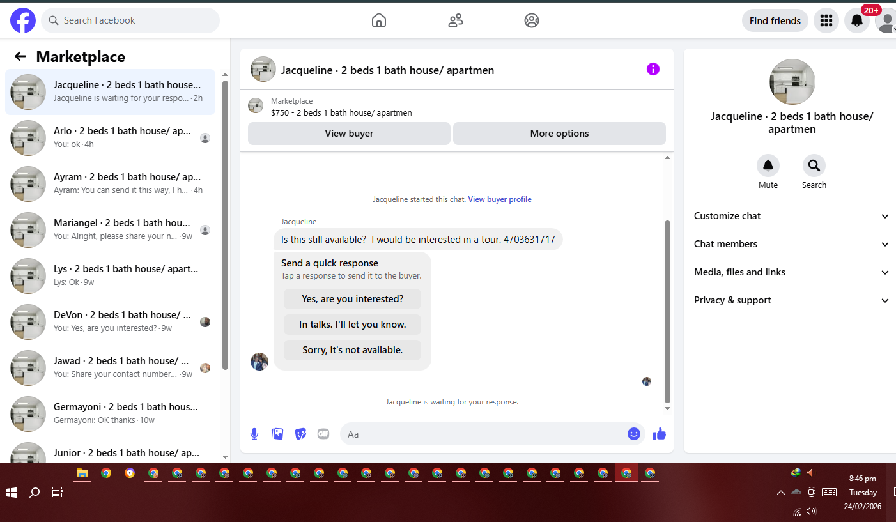Image resolution: width=896 pixels, height=522 pixels.
Task: Open the View buyer profile link
Action: tap(500, 199)
